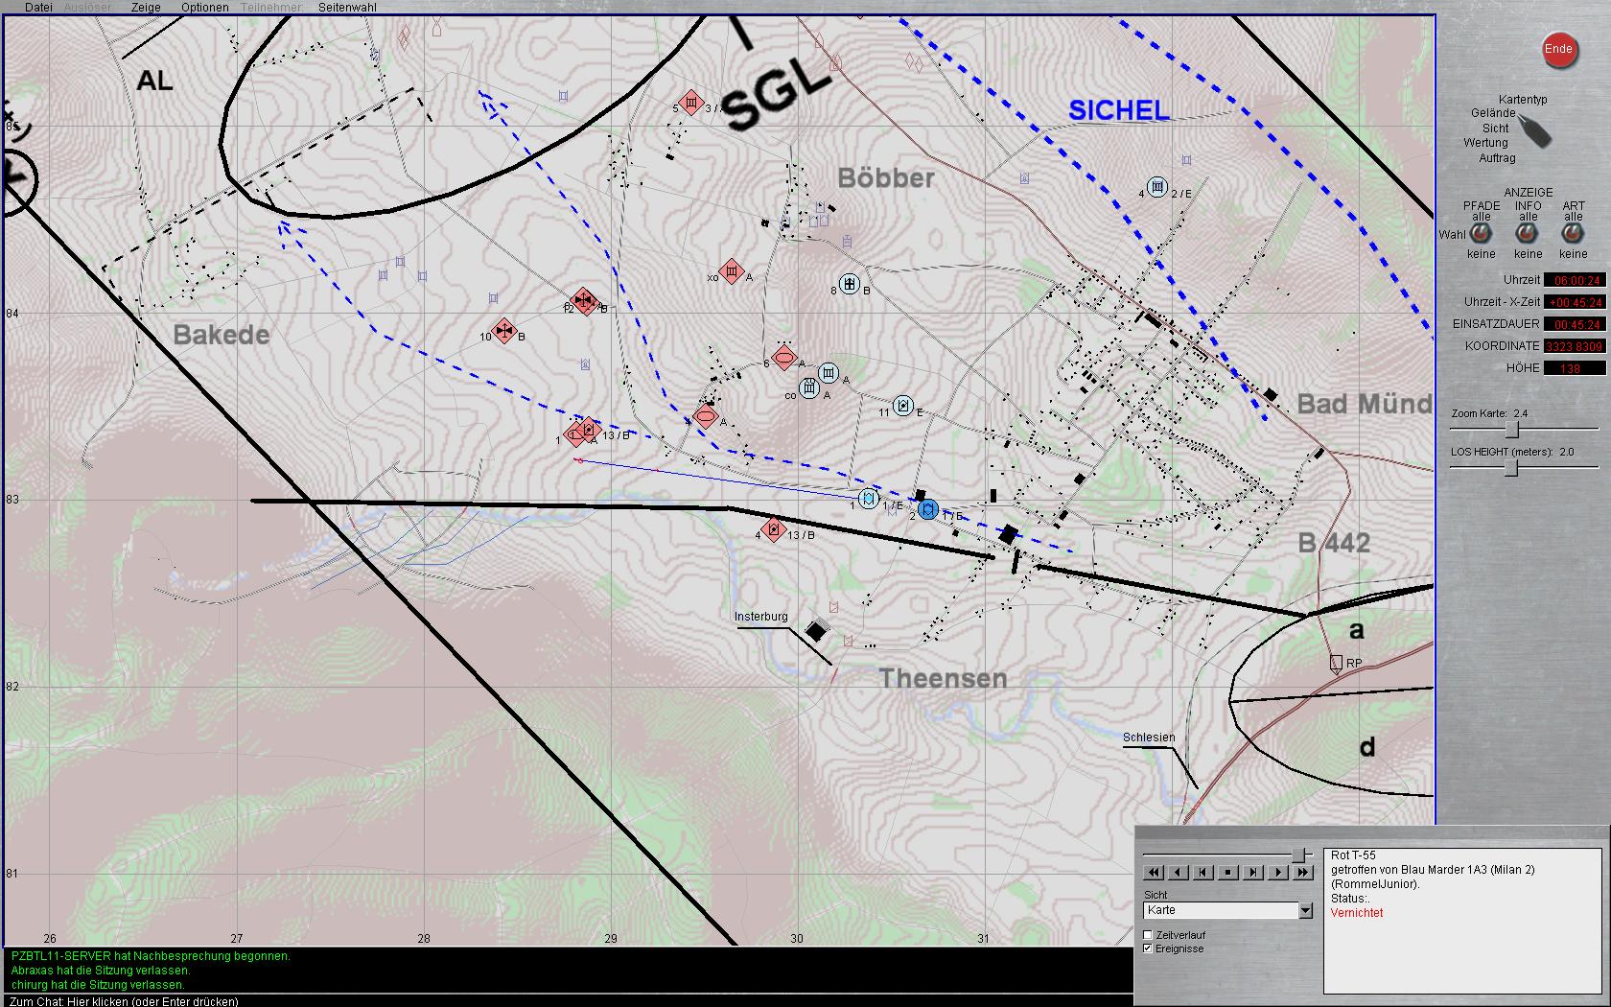Uncheck the Ereignisse checkbox
The image size is (1611, 1007).
1148,948
